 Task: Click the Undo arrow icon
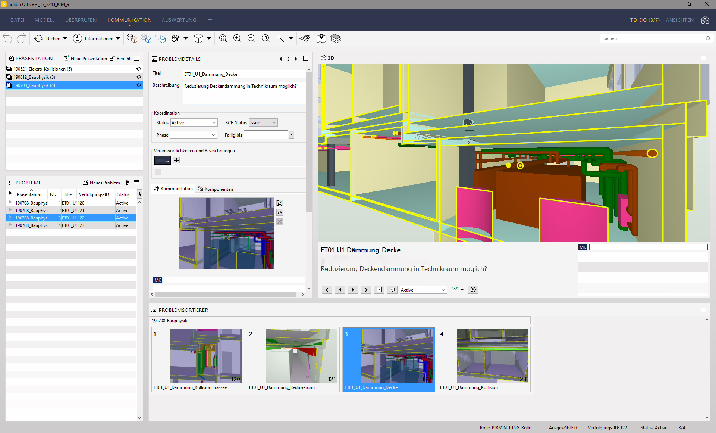click(7, 38)
